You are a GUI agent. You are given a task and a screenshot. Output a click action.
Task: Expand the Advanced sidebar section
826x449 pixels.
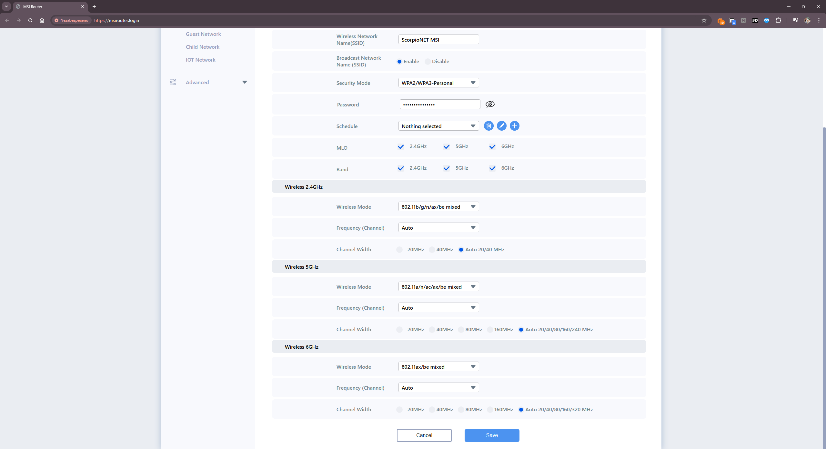pyautogui.click(x=244, y=82)
